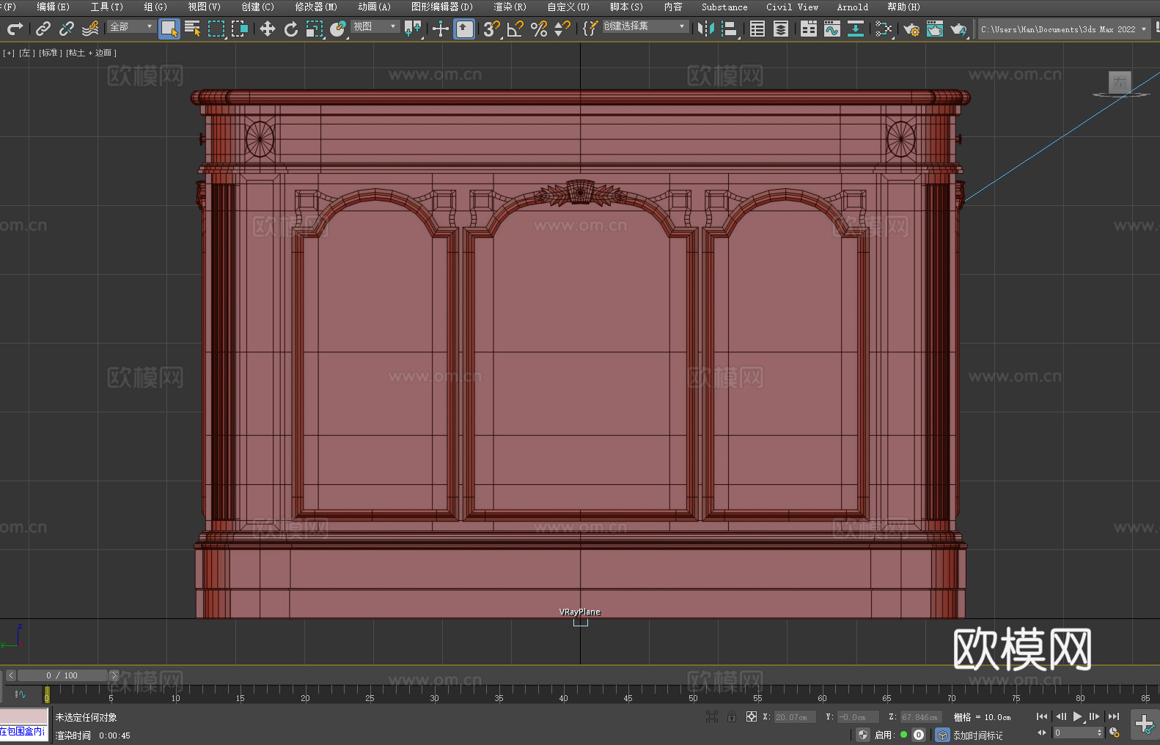Open the 全部 selection filter dropdown

click(x=131, y=26)
